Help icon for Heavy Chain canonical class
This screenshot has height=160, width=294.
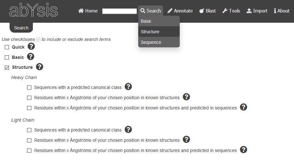(128, 87)
